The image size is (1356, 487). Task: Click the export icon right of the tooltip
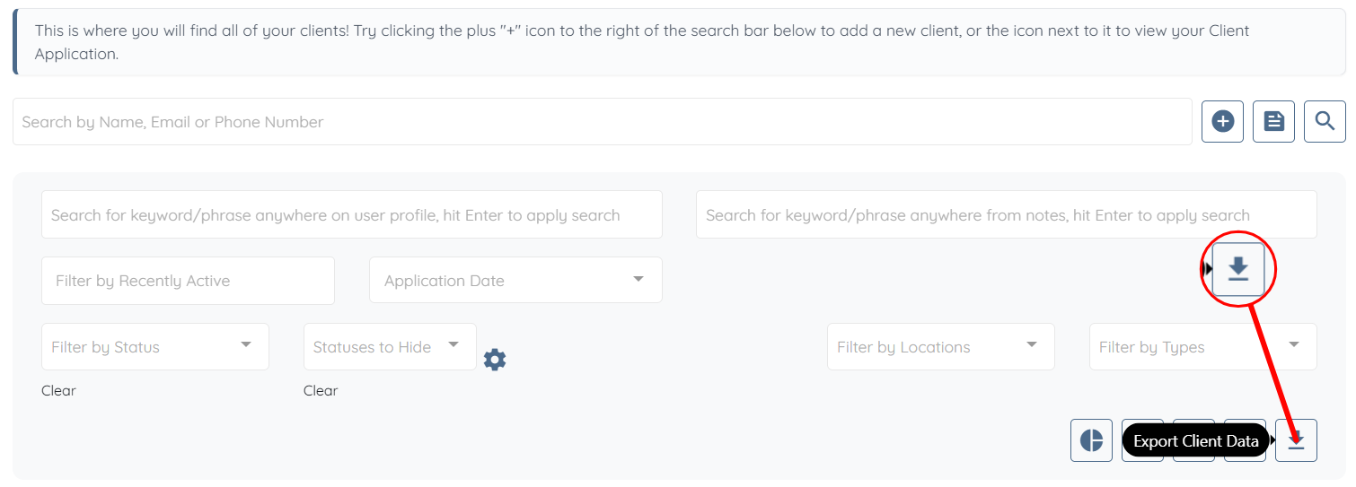coord(1296,440)
